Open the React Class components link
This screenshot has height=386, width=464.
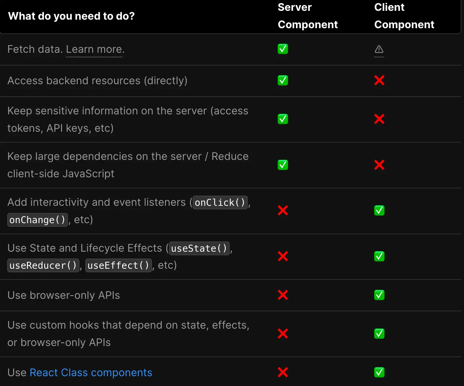(x=91, y=373)
